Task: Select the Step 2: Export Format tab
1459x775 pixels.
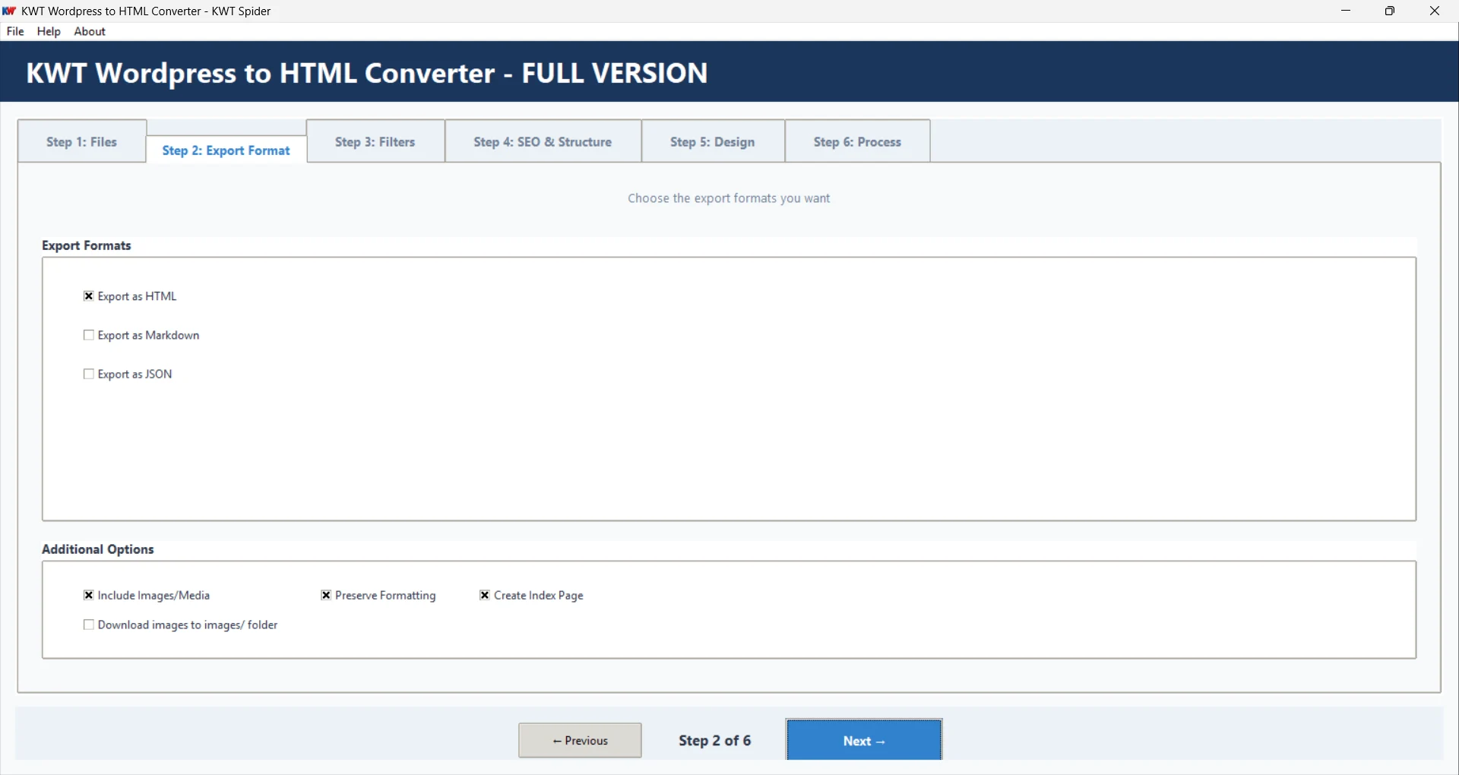Action: tap(226, 150)
